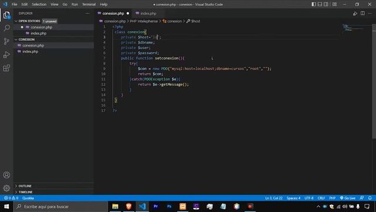The image size is (376, 212).
Task: Click the Explorer more actions ellipsis
Action: [88, 14]
